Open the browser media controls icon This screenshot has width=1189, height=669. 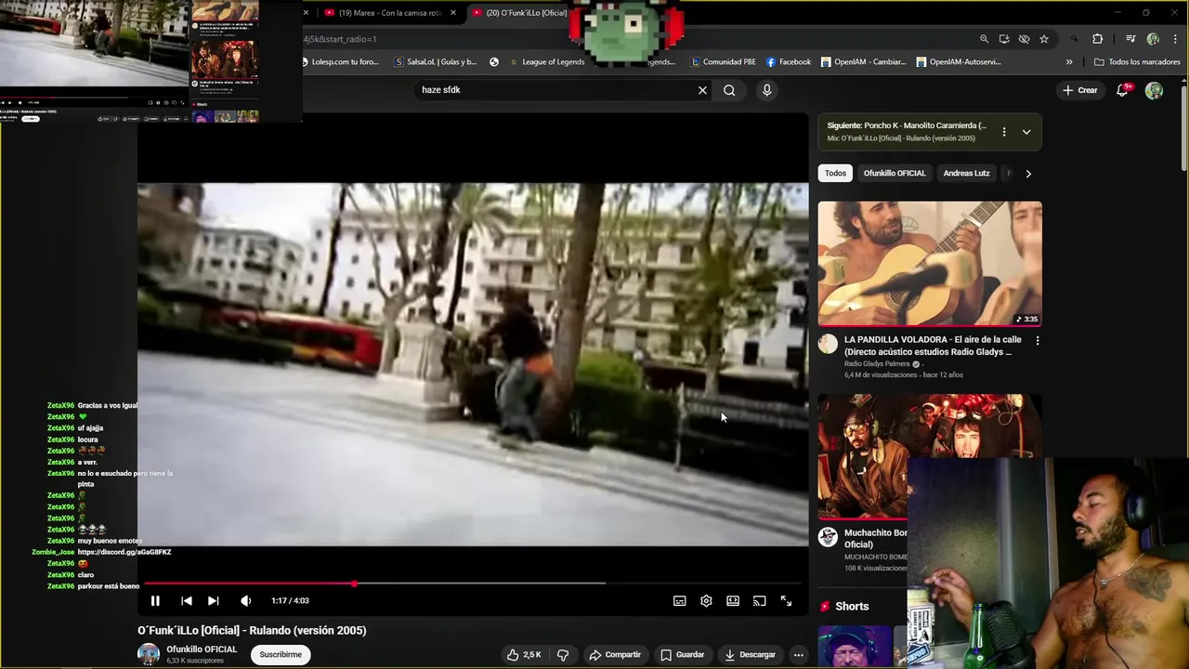pyautogui.click(x=1130, y=39)
